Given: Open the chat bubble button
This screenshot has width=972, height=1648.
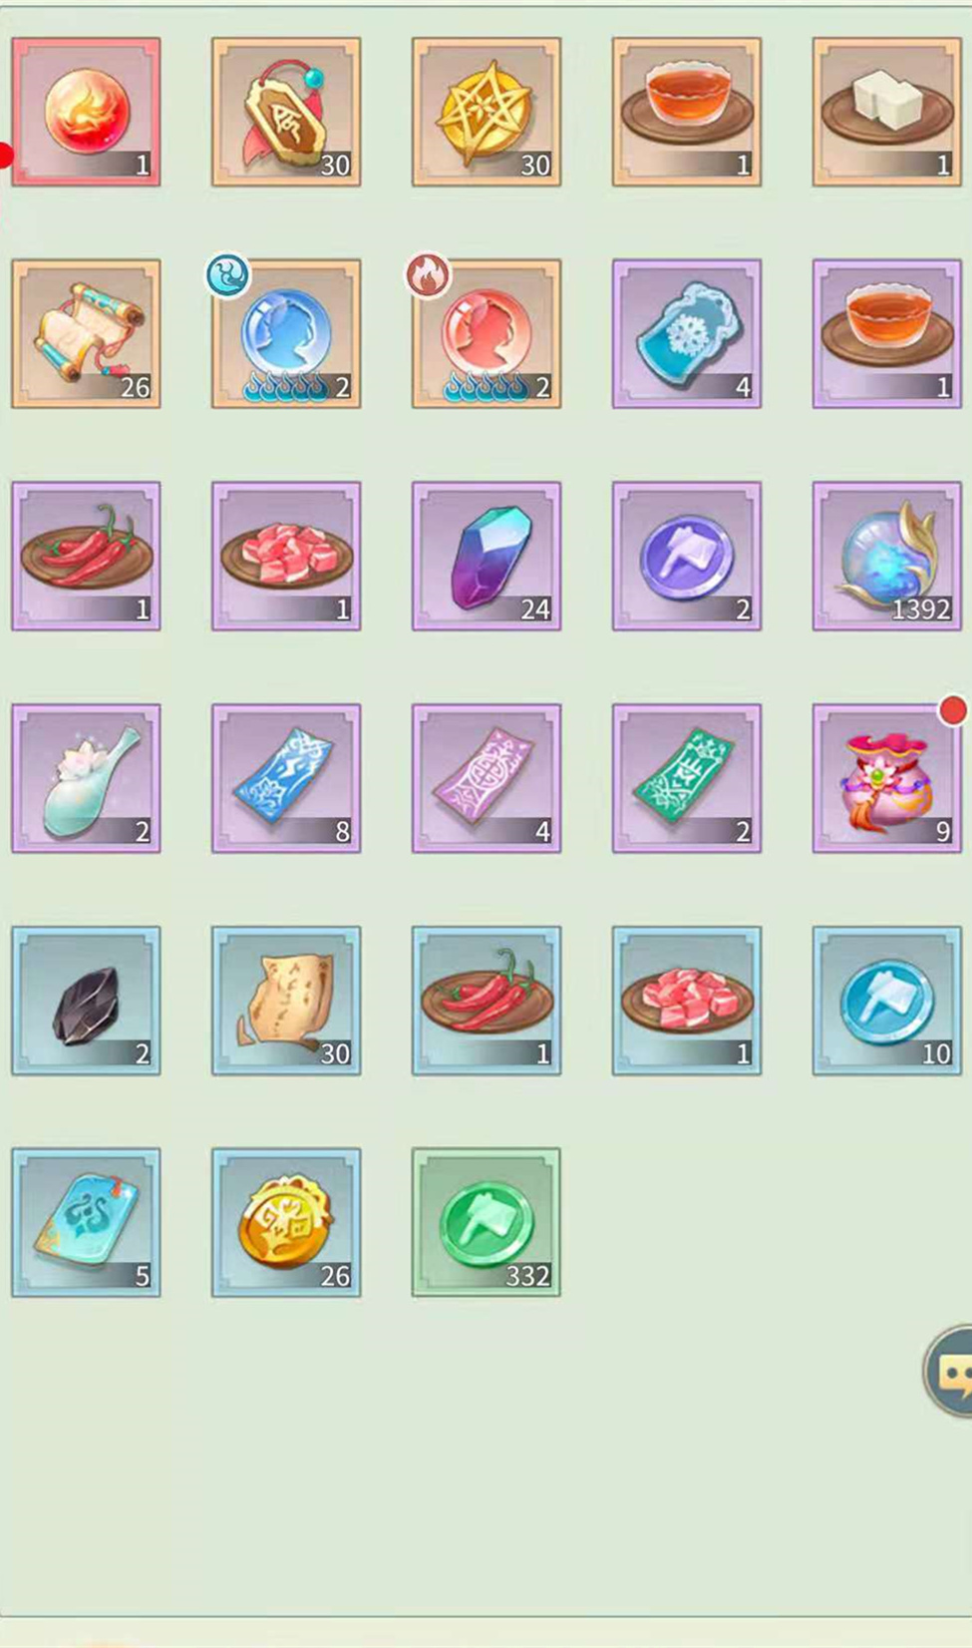Looking at the screenshot, I should coord(949,1372).
